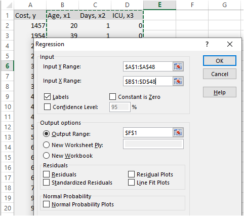Click the Output Range collapse-dialog icon
Image resolution: width=244 pixels, height=216 pixels.
coord(178,132)
